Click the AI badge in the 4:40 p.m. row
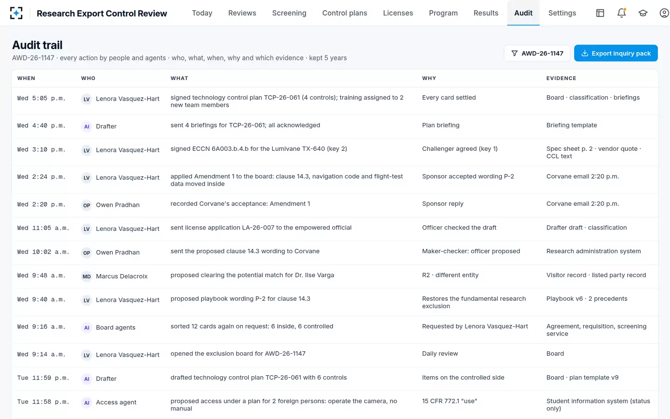This screenshot has height=419, width=670. point(87,127)
